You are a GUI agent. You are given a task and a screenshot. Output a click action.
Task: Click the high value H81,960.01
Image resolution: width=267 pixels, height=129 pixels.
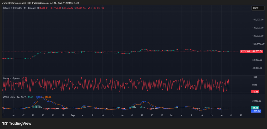pos(56,8)
